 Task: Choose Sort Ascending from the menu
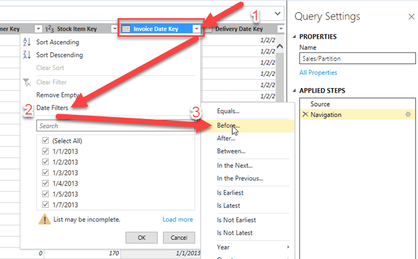(x=57, y=42)
